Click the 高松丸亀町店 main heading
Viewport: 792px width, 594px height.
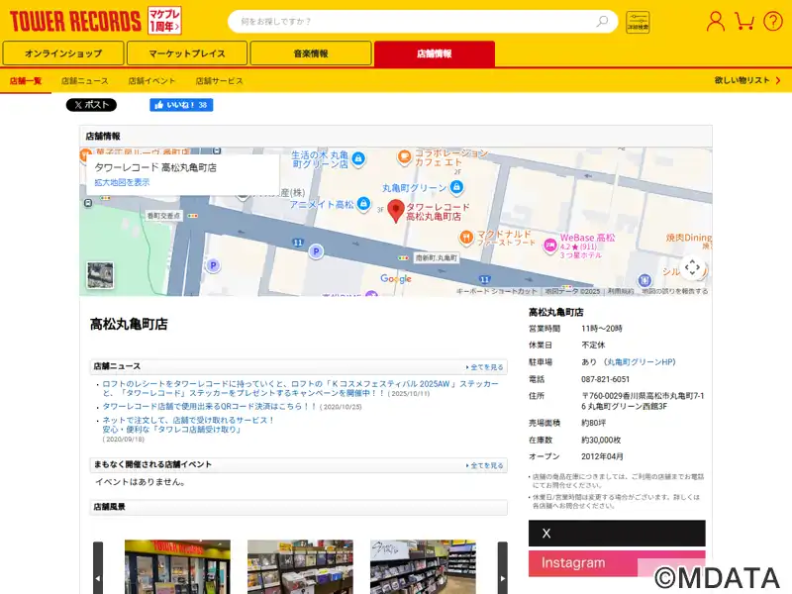(x=129, y=324)
